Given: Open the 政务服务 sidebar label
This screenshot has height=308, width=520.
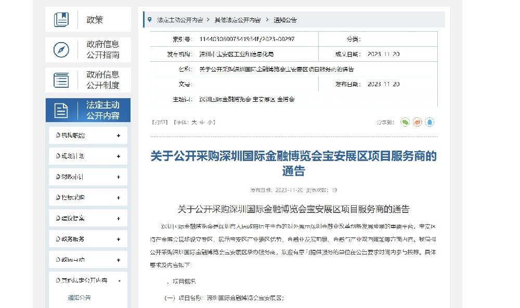Looking at the screenshot, I should click(73, 239).
